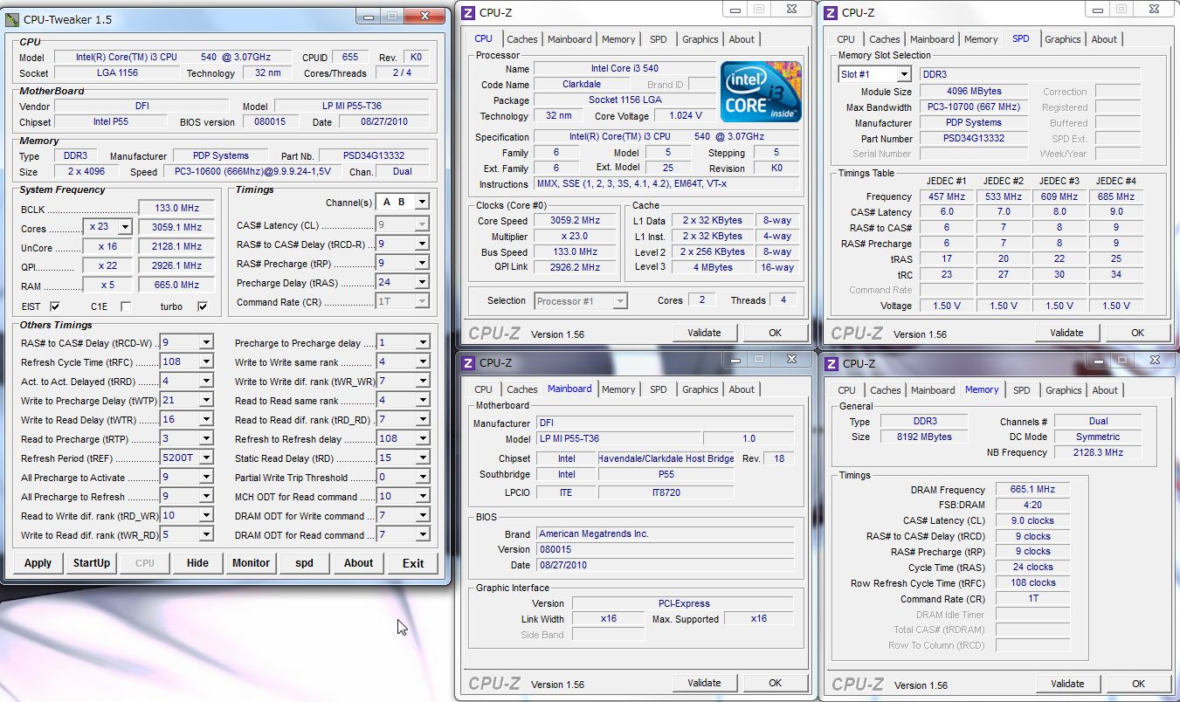The height and width of the screenshot is (702, 1180).
Task: Switch to Caches tab in the CPU-Z processor window
Action: tap(522, 39)
